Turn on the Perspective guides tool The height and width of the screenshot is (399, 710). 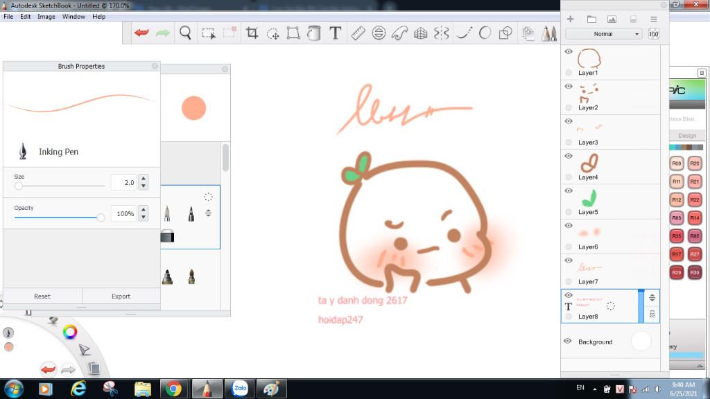coord(421,33)
